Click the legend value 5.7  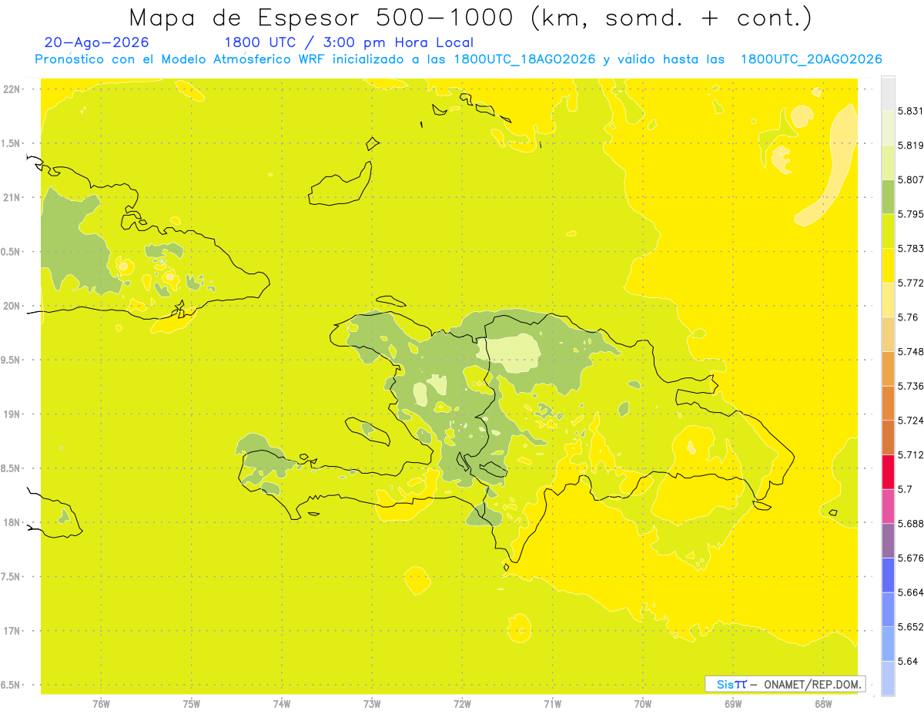tap(905, 489)
